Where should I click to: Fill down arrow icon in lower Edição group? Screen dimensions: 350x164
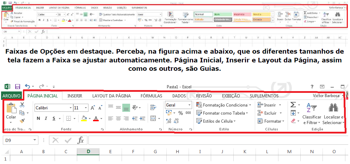pyautogui.click(x=293, y=113)
